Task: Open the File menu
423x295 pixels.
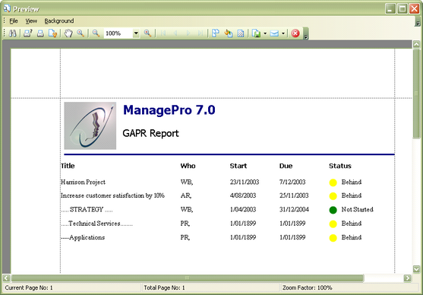Action: tap(14, 21)
